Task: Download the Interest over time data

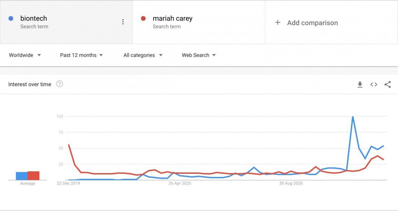Action: pos(360,85)
